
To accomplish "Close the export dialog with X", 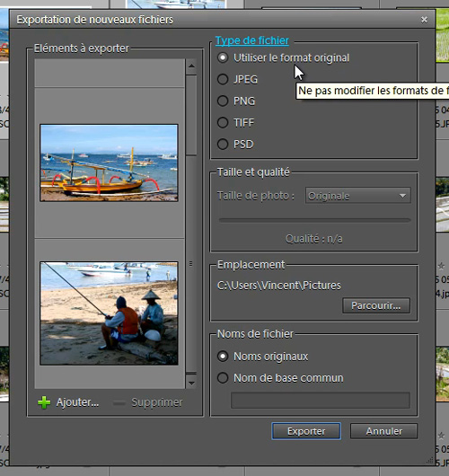I will pyautogui.click(x=424, y=20).
